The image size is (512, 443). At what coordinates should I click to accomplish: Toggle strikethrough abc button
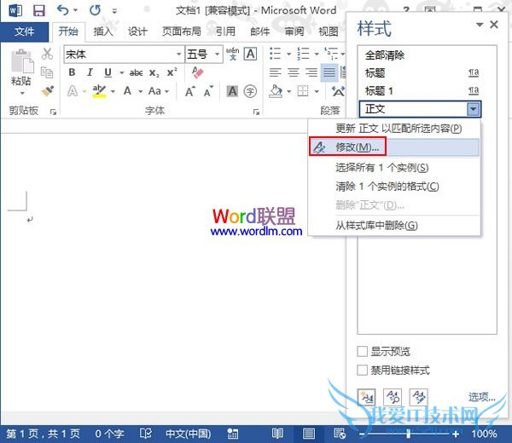(136, 72)
